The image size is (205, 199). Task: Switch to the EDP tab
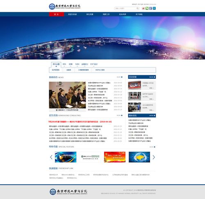click(94, 64)
